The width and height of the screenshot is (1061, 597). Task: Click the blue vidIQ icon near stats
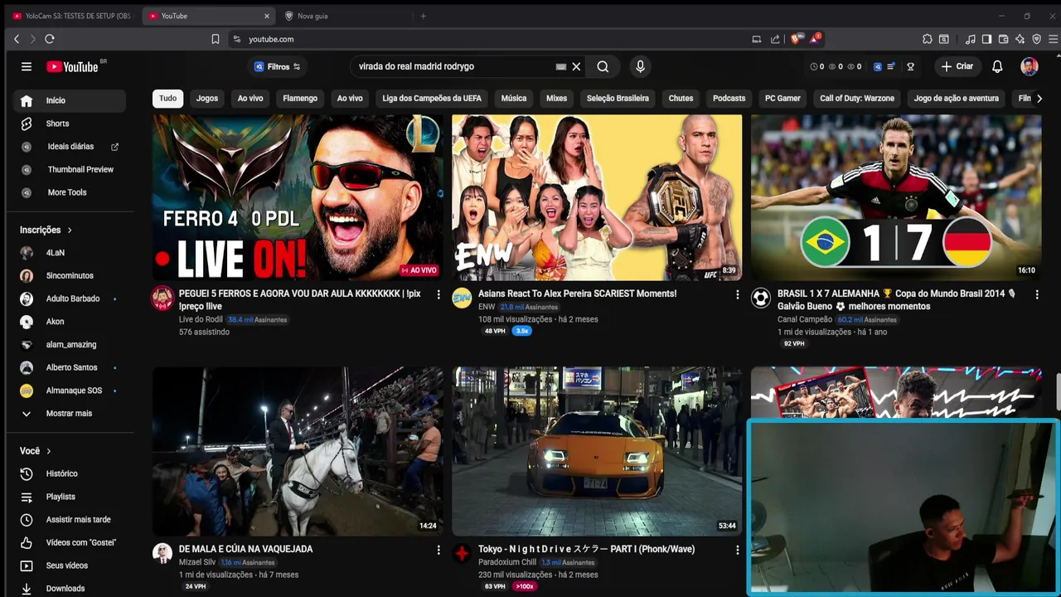(x=878, y=66)
